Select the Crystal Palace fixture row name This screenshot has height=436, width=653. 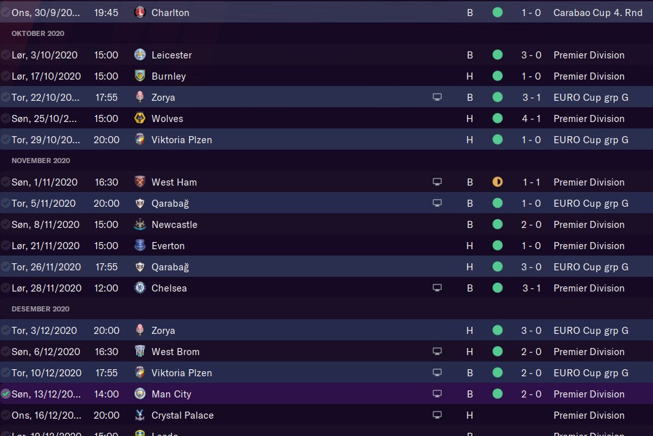182,415
